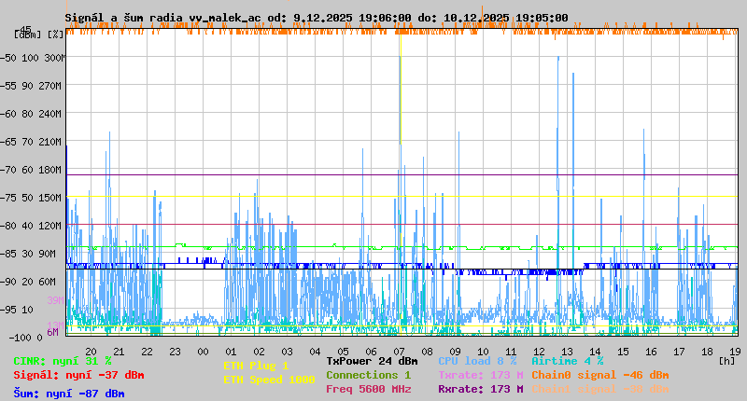Select the green 'CINR: nyní 31 %' legend entry
747x401 pixels.
[x=62, y=362]
